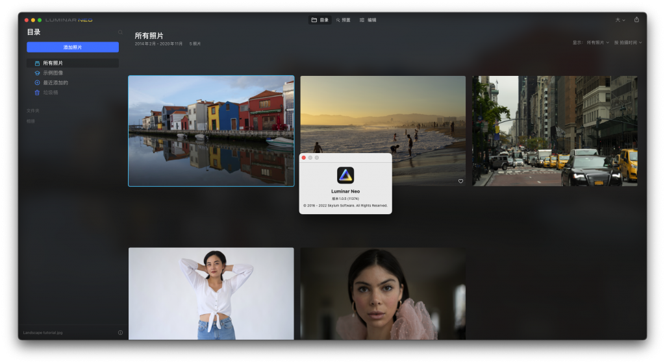Click the share export icon
Image resolution: width=665 pixels, height=364 pixels.
[636, 19]
